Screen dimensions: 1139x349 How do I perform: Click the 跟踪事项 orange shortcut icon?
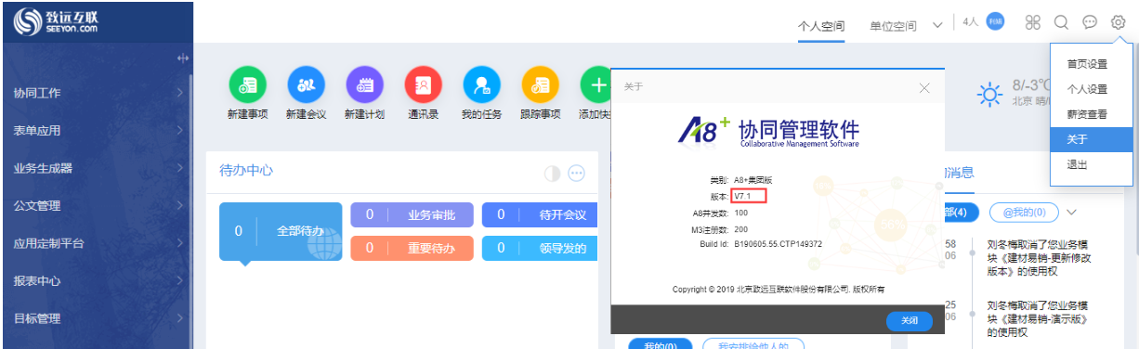[540, 86]
